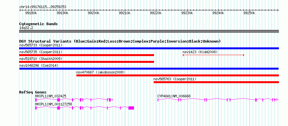Click the HHIPL1 NM_032425 gene model glyph

[74, 100]
